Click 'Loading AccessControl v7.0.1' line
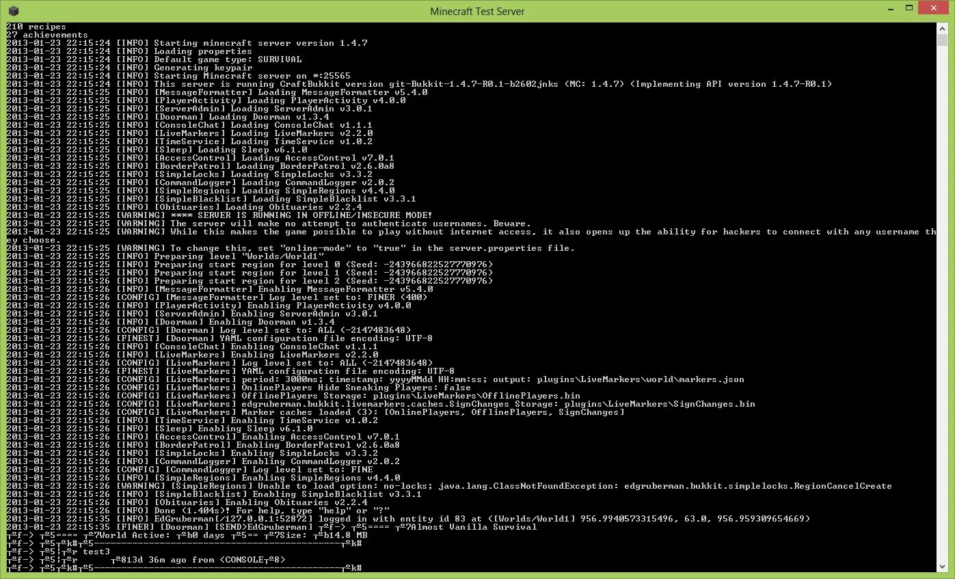 pos(201,158)
